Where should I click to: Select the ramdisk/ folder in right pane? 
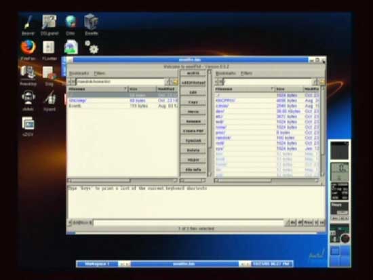pyautogui.click(x=267, y=138)
